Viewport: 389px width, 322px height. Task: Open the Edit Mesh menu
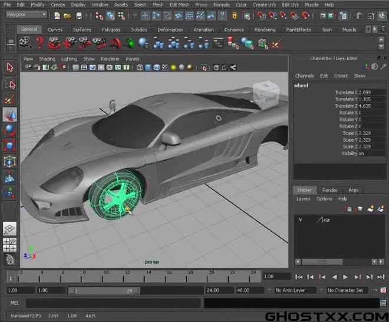coord(179,5)
